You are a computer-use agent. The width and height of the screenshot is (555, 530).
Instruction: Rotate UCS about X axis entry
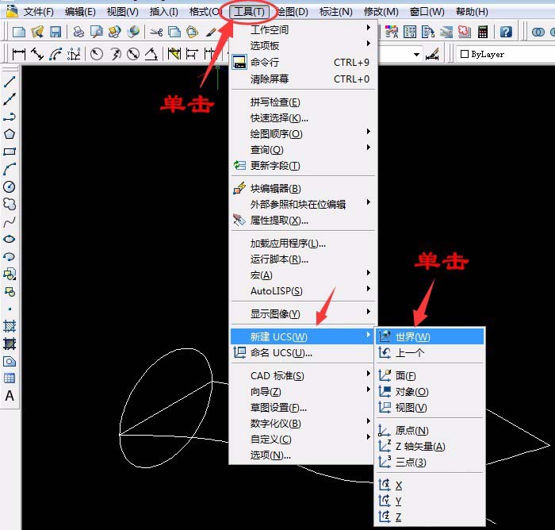(430, 485)
